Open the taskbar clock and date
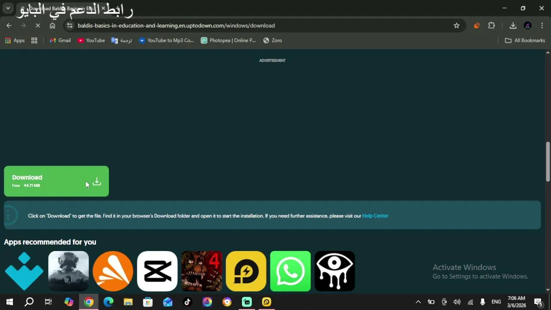The image size is (551, 310). pyautogui.click(x=517, y=302)
